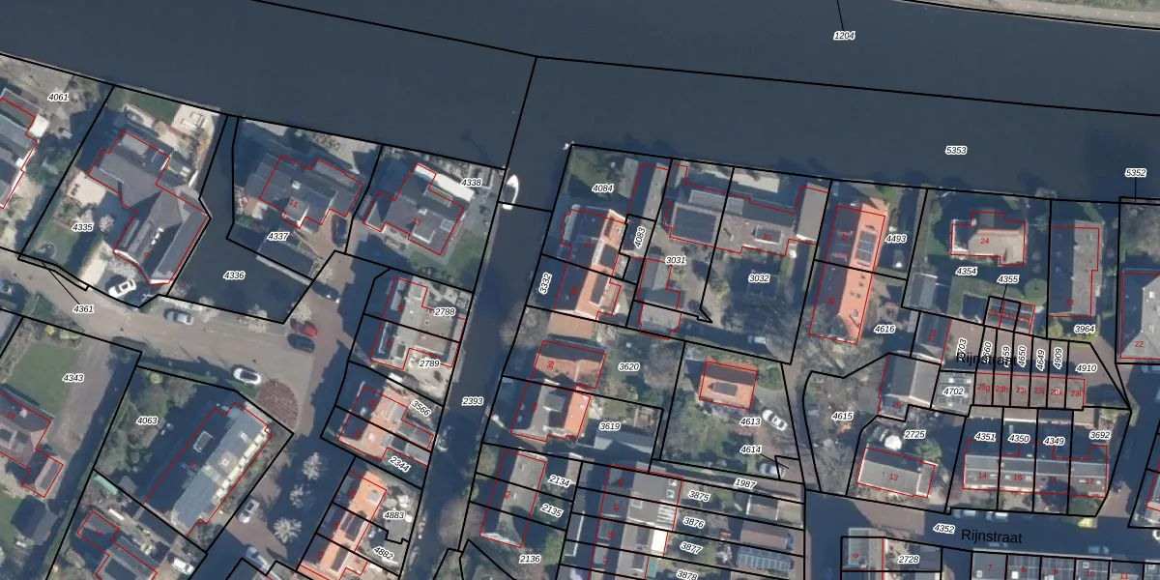Click parcel label 4061

click(58, 98)
